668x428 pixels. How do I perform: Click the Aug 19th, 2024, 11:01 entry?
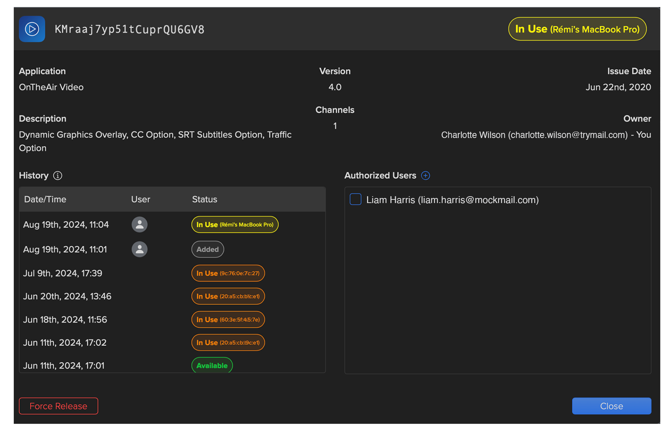(x=65, y=249)
